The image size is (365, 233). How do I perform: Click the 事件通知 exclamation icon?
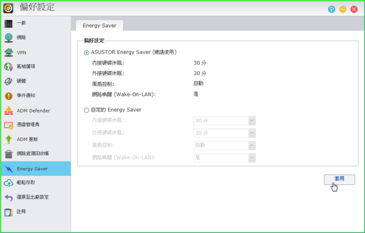click(x=9, y=96)
